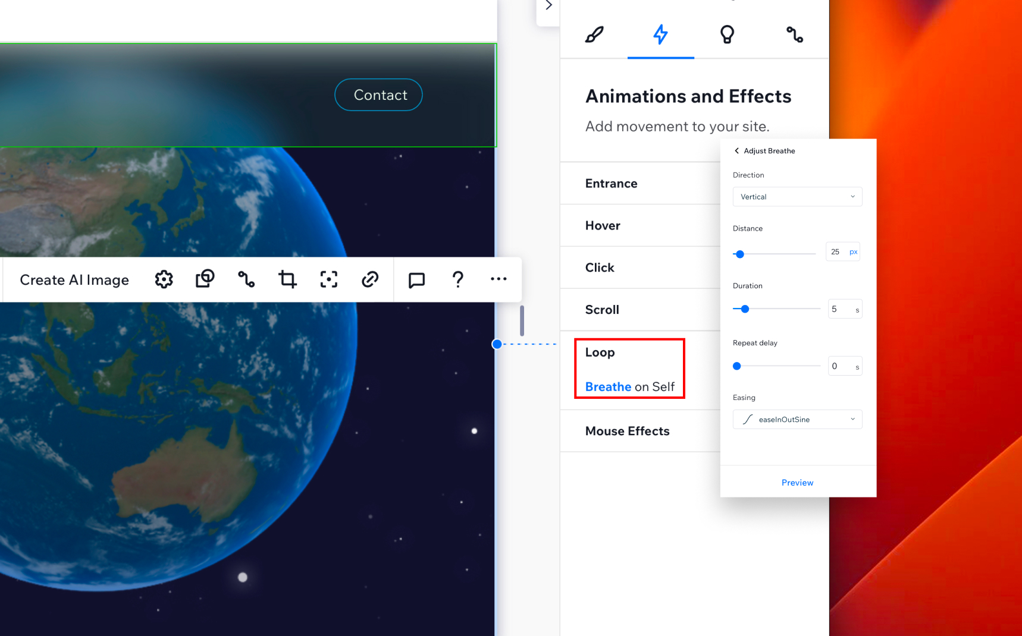1022x636 pixels.
Task: Open the Mouse Effects section
Action: point(627,431)
